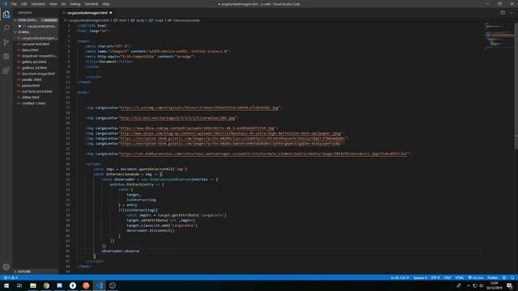Viewport: 518px width, 291px height.
Task: Open the Search view in activity bar
Action: pyautogui.click(x=6, y=28)
